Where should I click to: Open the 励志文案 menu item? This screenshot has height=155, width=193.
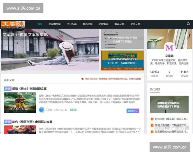(x=87, y=24)
